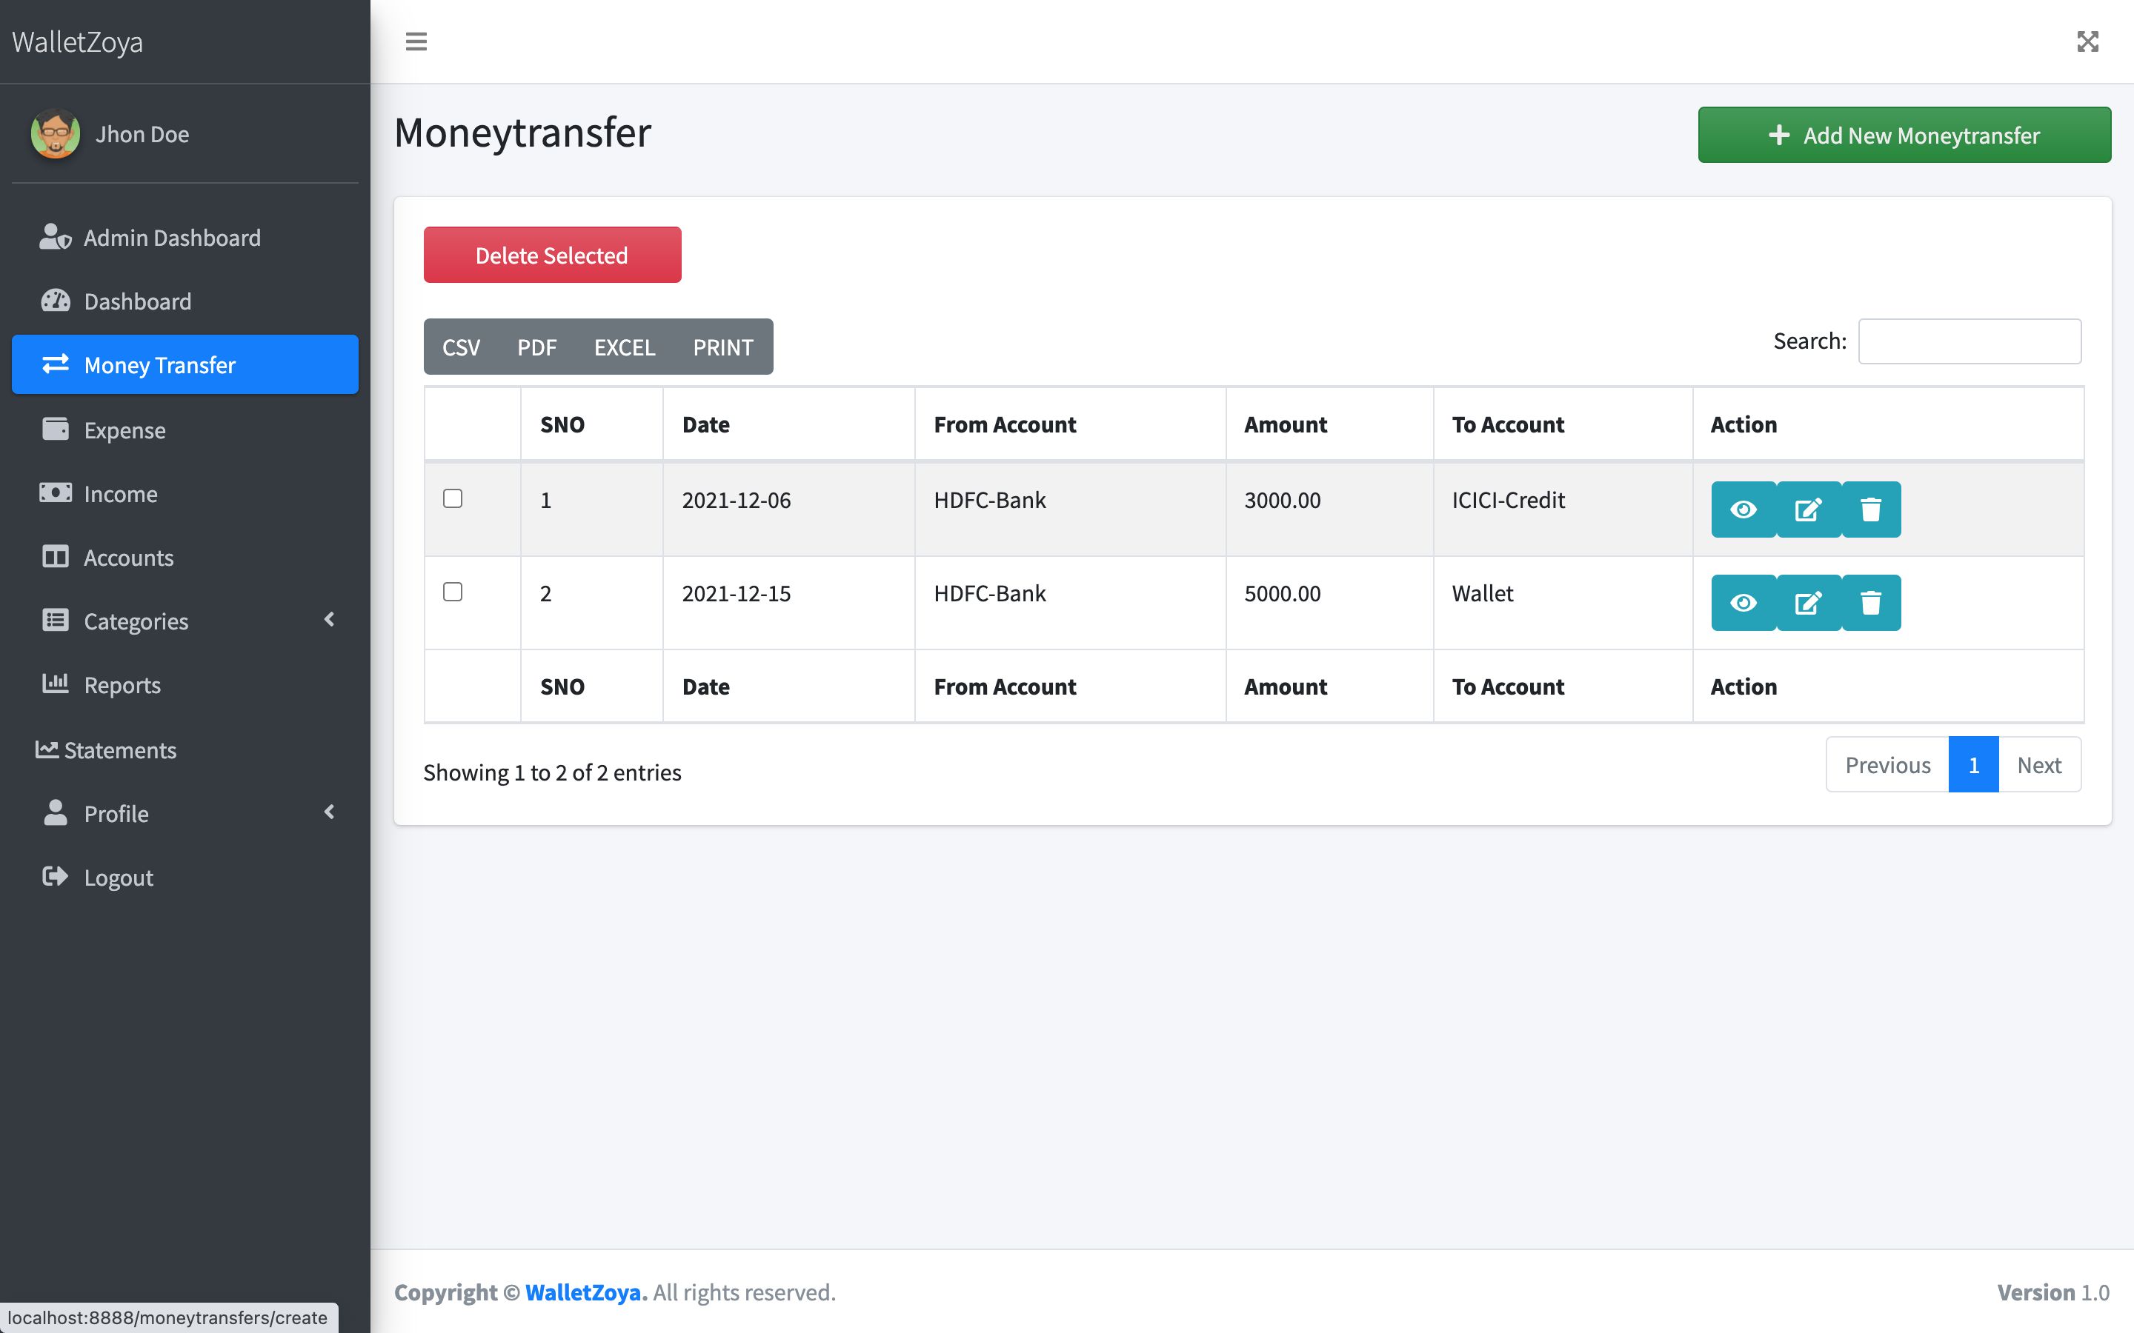View the 2021-12-06 transfer with eye icon

coord(1744,510)
